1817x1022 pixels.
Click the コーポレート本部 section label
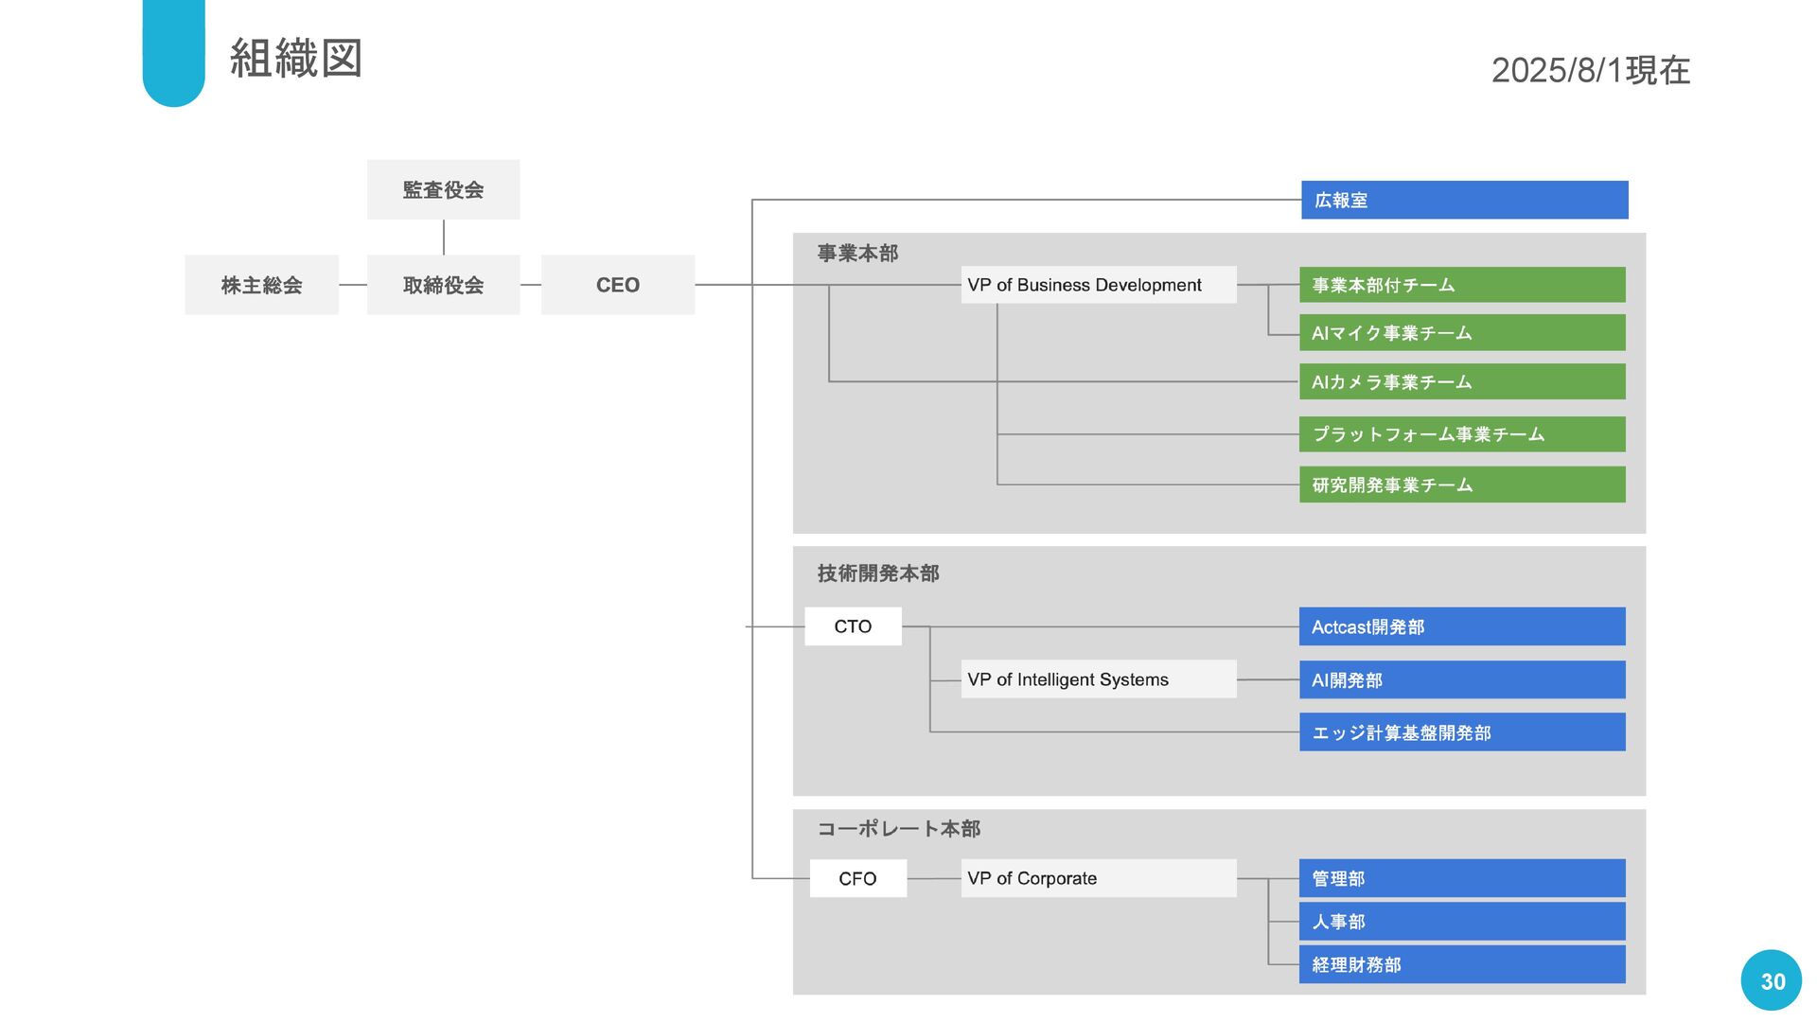pyautogui.click(x=899, y=829)
